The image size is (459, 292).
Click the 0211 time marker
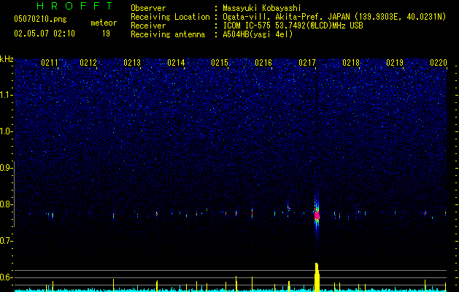click(x=50, y=63)
